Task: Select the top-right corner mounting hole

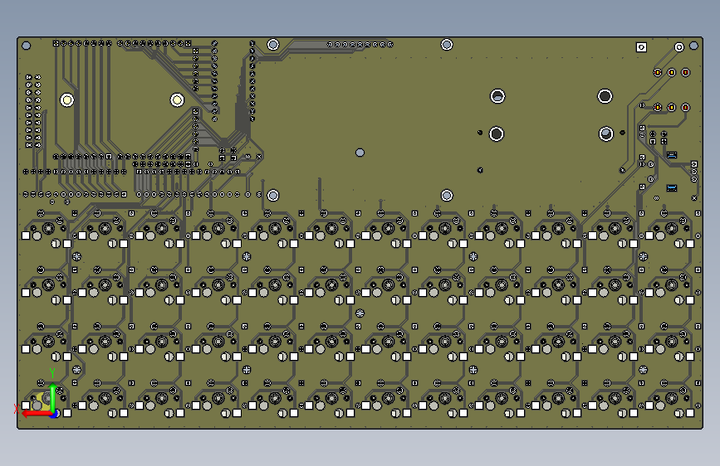Action: point(693,46)
